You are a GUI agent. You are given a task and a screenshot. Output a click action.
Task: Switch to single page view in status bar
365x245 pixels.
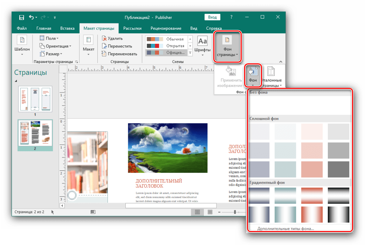(198, 212)
